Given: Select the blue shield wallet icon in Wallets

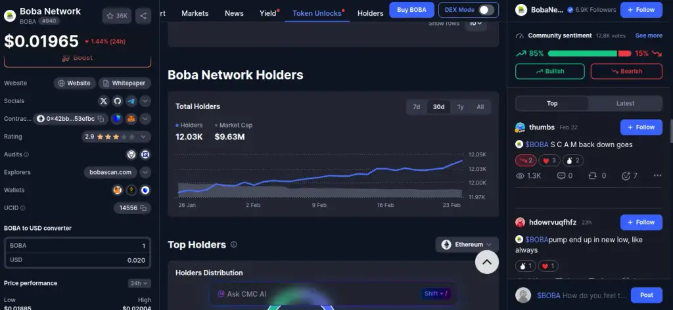Looking at the screenshot, I should click(145, 190).
